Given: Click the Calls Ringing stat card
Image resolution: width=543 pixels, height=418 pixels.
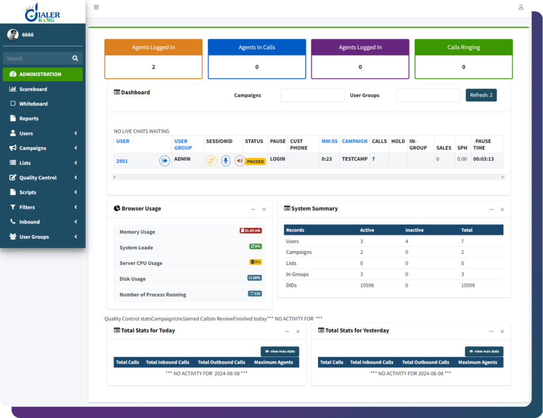Looking at the screenshot, I should [463, 59].
